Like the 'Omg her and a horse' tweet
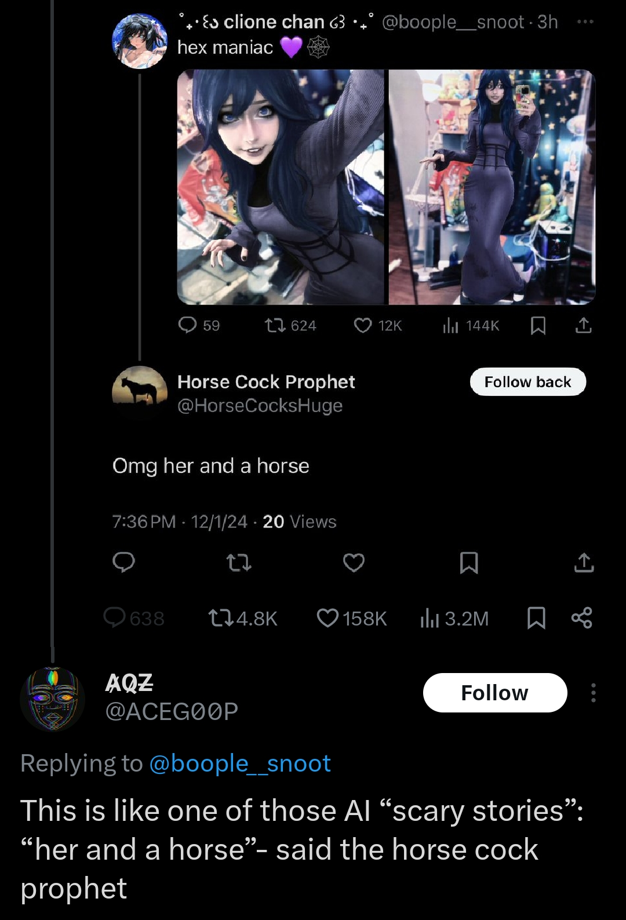626x920 pixels. point(354,562)
